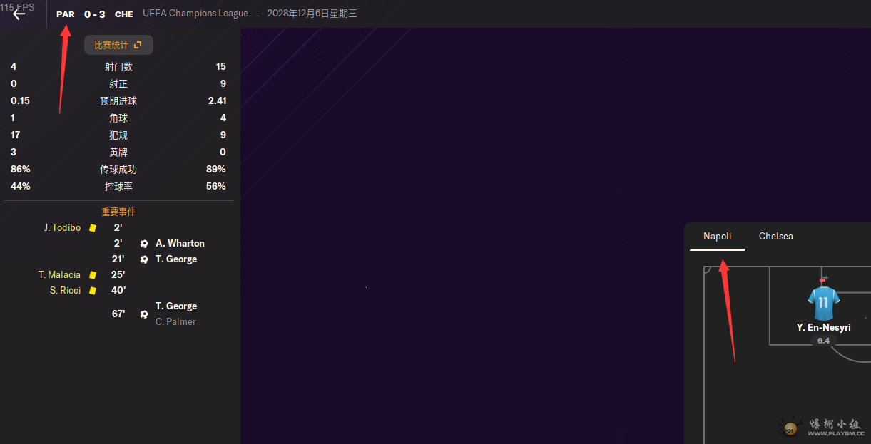Select PAR team name in the header

point(66,14)
